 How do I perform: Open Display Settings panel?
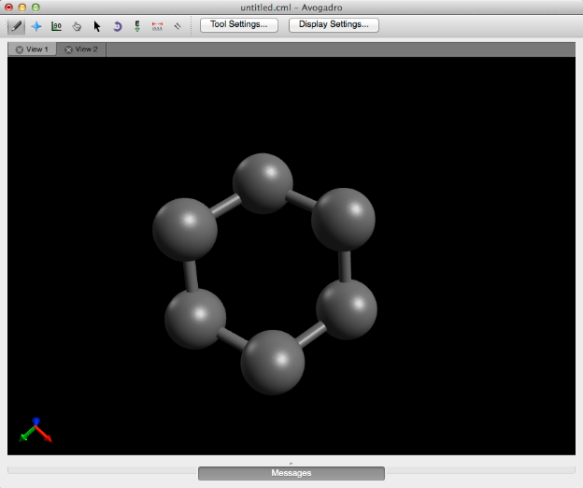click(x=334, y=25)
